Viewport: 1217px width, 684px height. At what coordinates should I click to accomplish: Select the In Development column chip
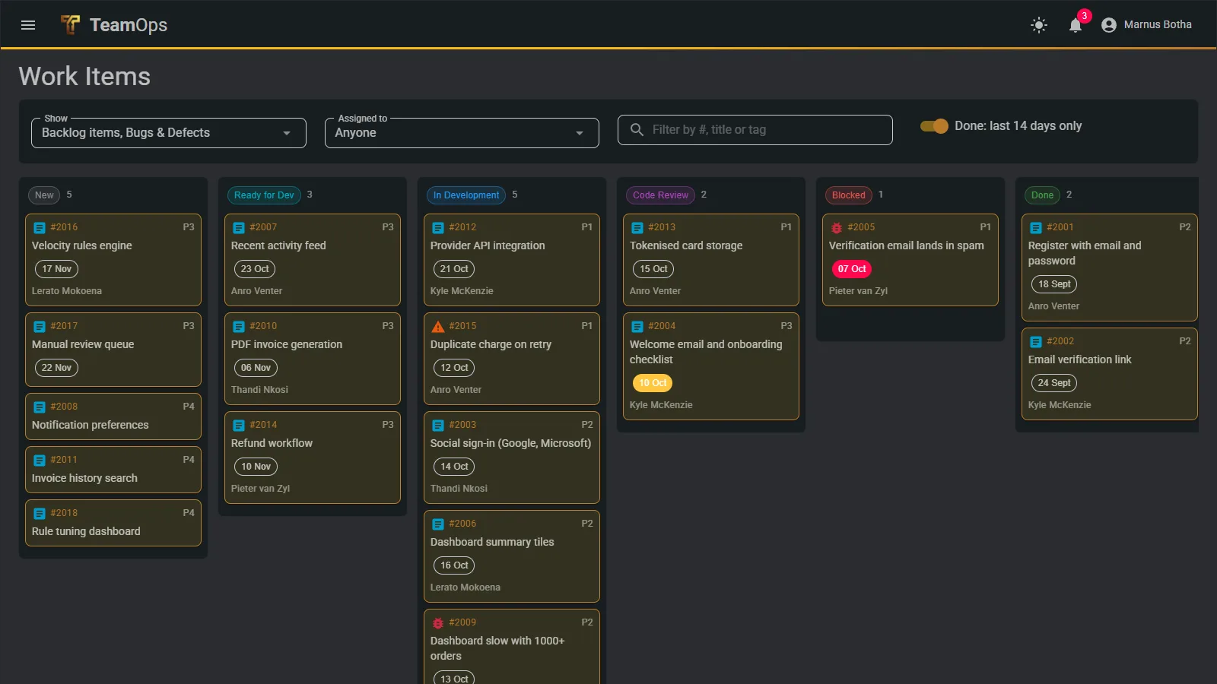click(x=466, y=195)
